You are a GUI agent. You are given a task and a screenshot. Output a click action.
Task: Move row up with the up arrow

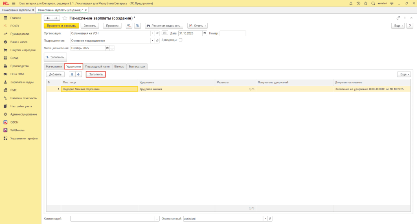72,74
